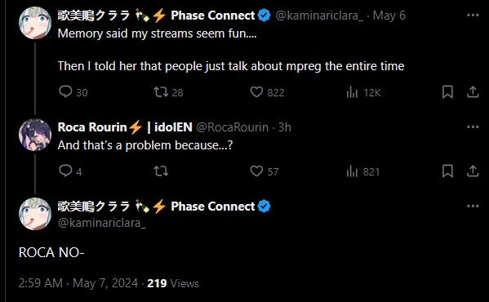Screen dimensions: 489x302
Task: Share the first tweet via share icon
Action: 473,92
